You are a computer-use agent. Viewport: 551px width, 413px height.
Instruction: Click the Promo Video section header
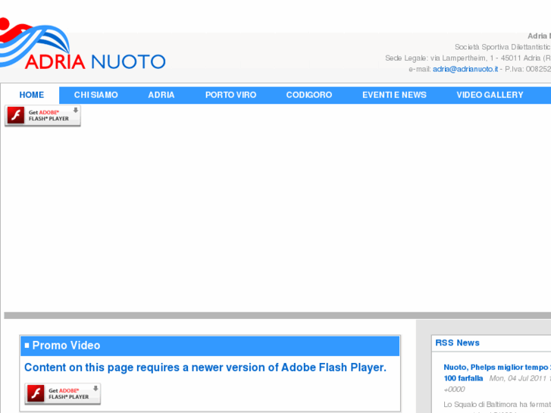click(210, 346)
